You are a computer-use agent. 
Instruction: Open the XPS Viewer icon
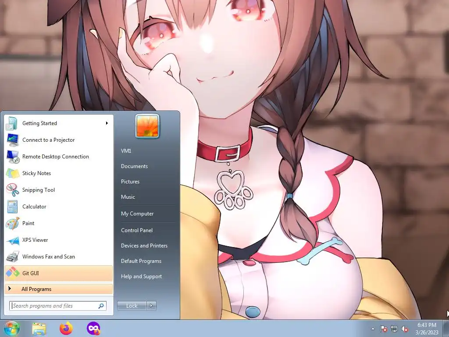click(x=12, y=240)
